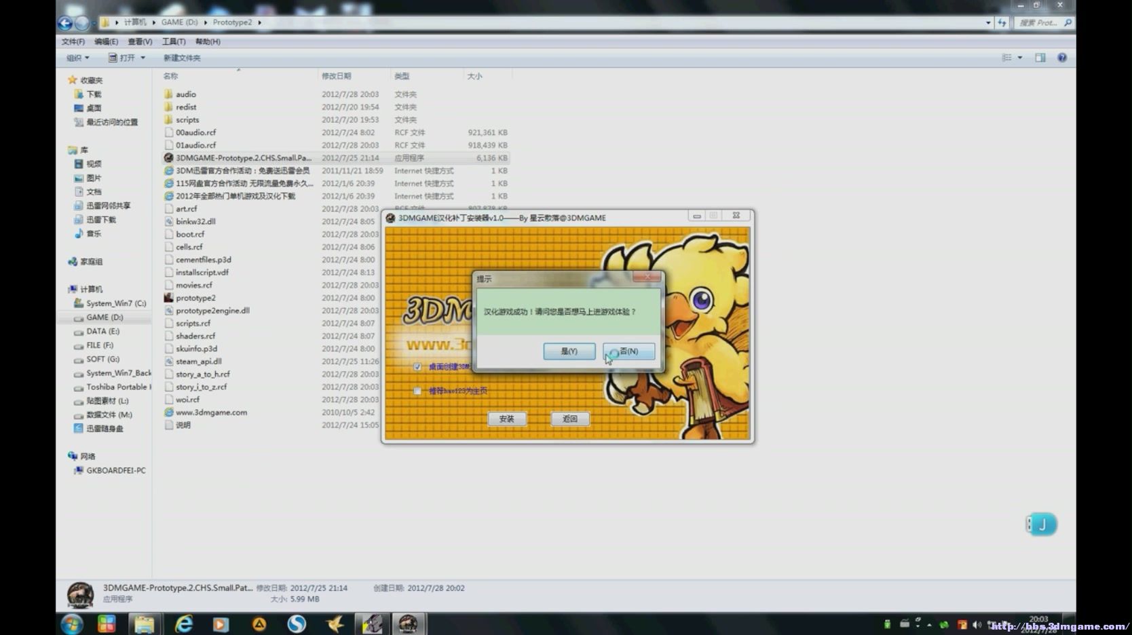Click the refresh button beside the address bar

tap(1002, 22)
